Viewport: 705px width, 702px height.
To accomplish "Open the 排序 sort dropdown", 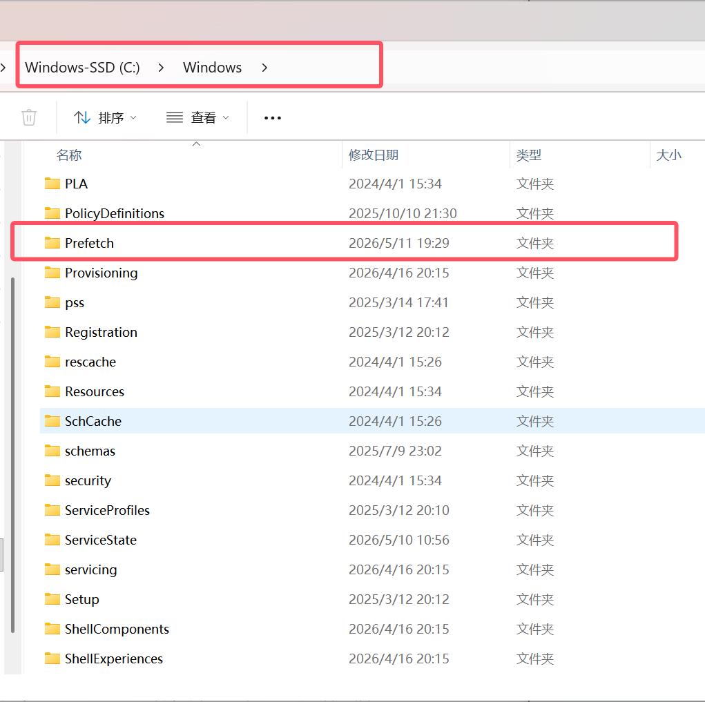I will pos(105,118).
